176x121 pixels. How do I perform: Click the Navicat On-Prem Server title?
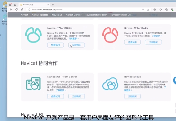62,77
